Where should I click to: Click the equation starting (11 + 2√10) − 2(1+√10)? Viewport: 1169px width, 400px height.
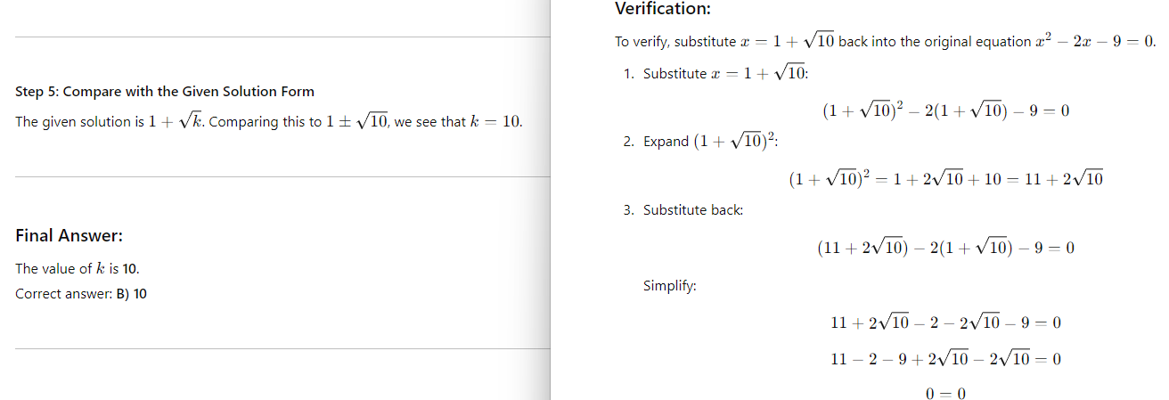coord(945,249)
